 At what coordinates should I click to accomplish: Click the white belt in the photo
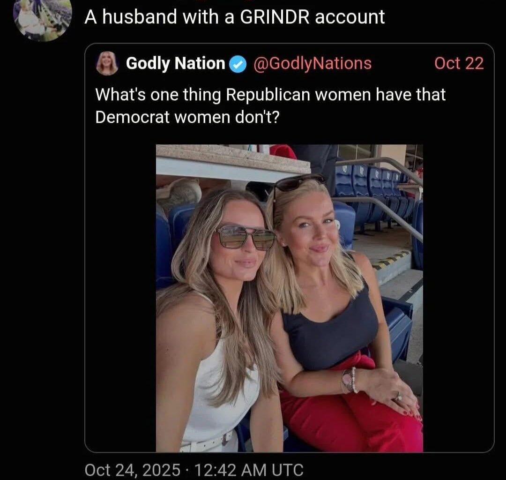point(207,443)
